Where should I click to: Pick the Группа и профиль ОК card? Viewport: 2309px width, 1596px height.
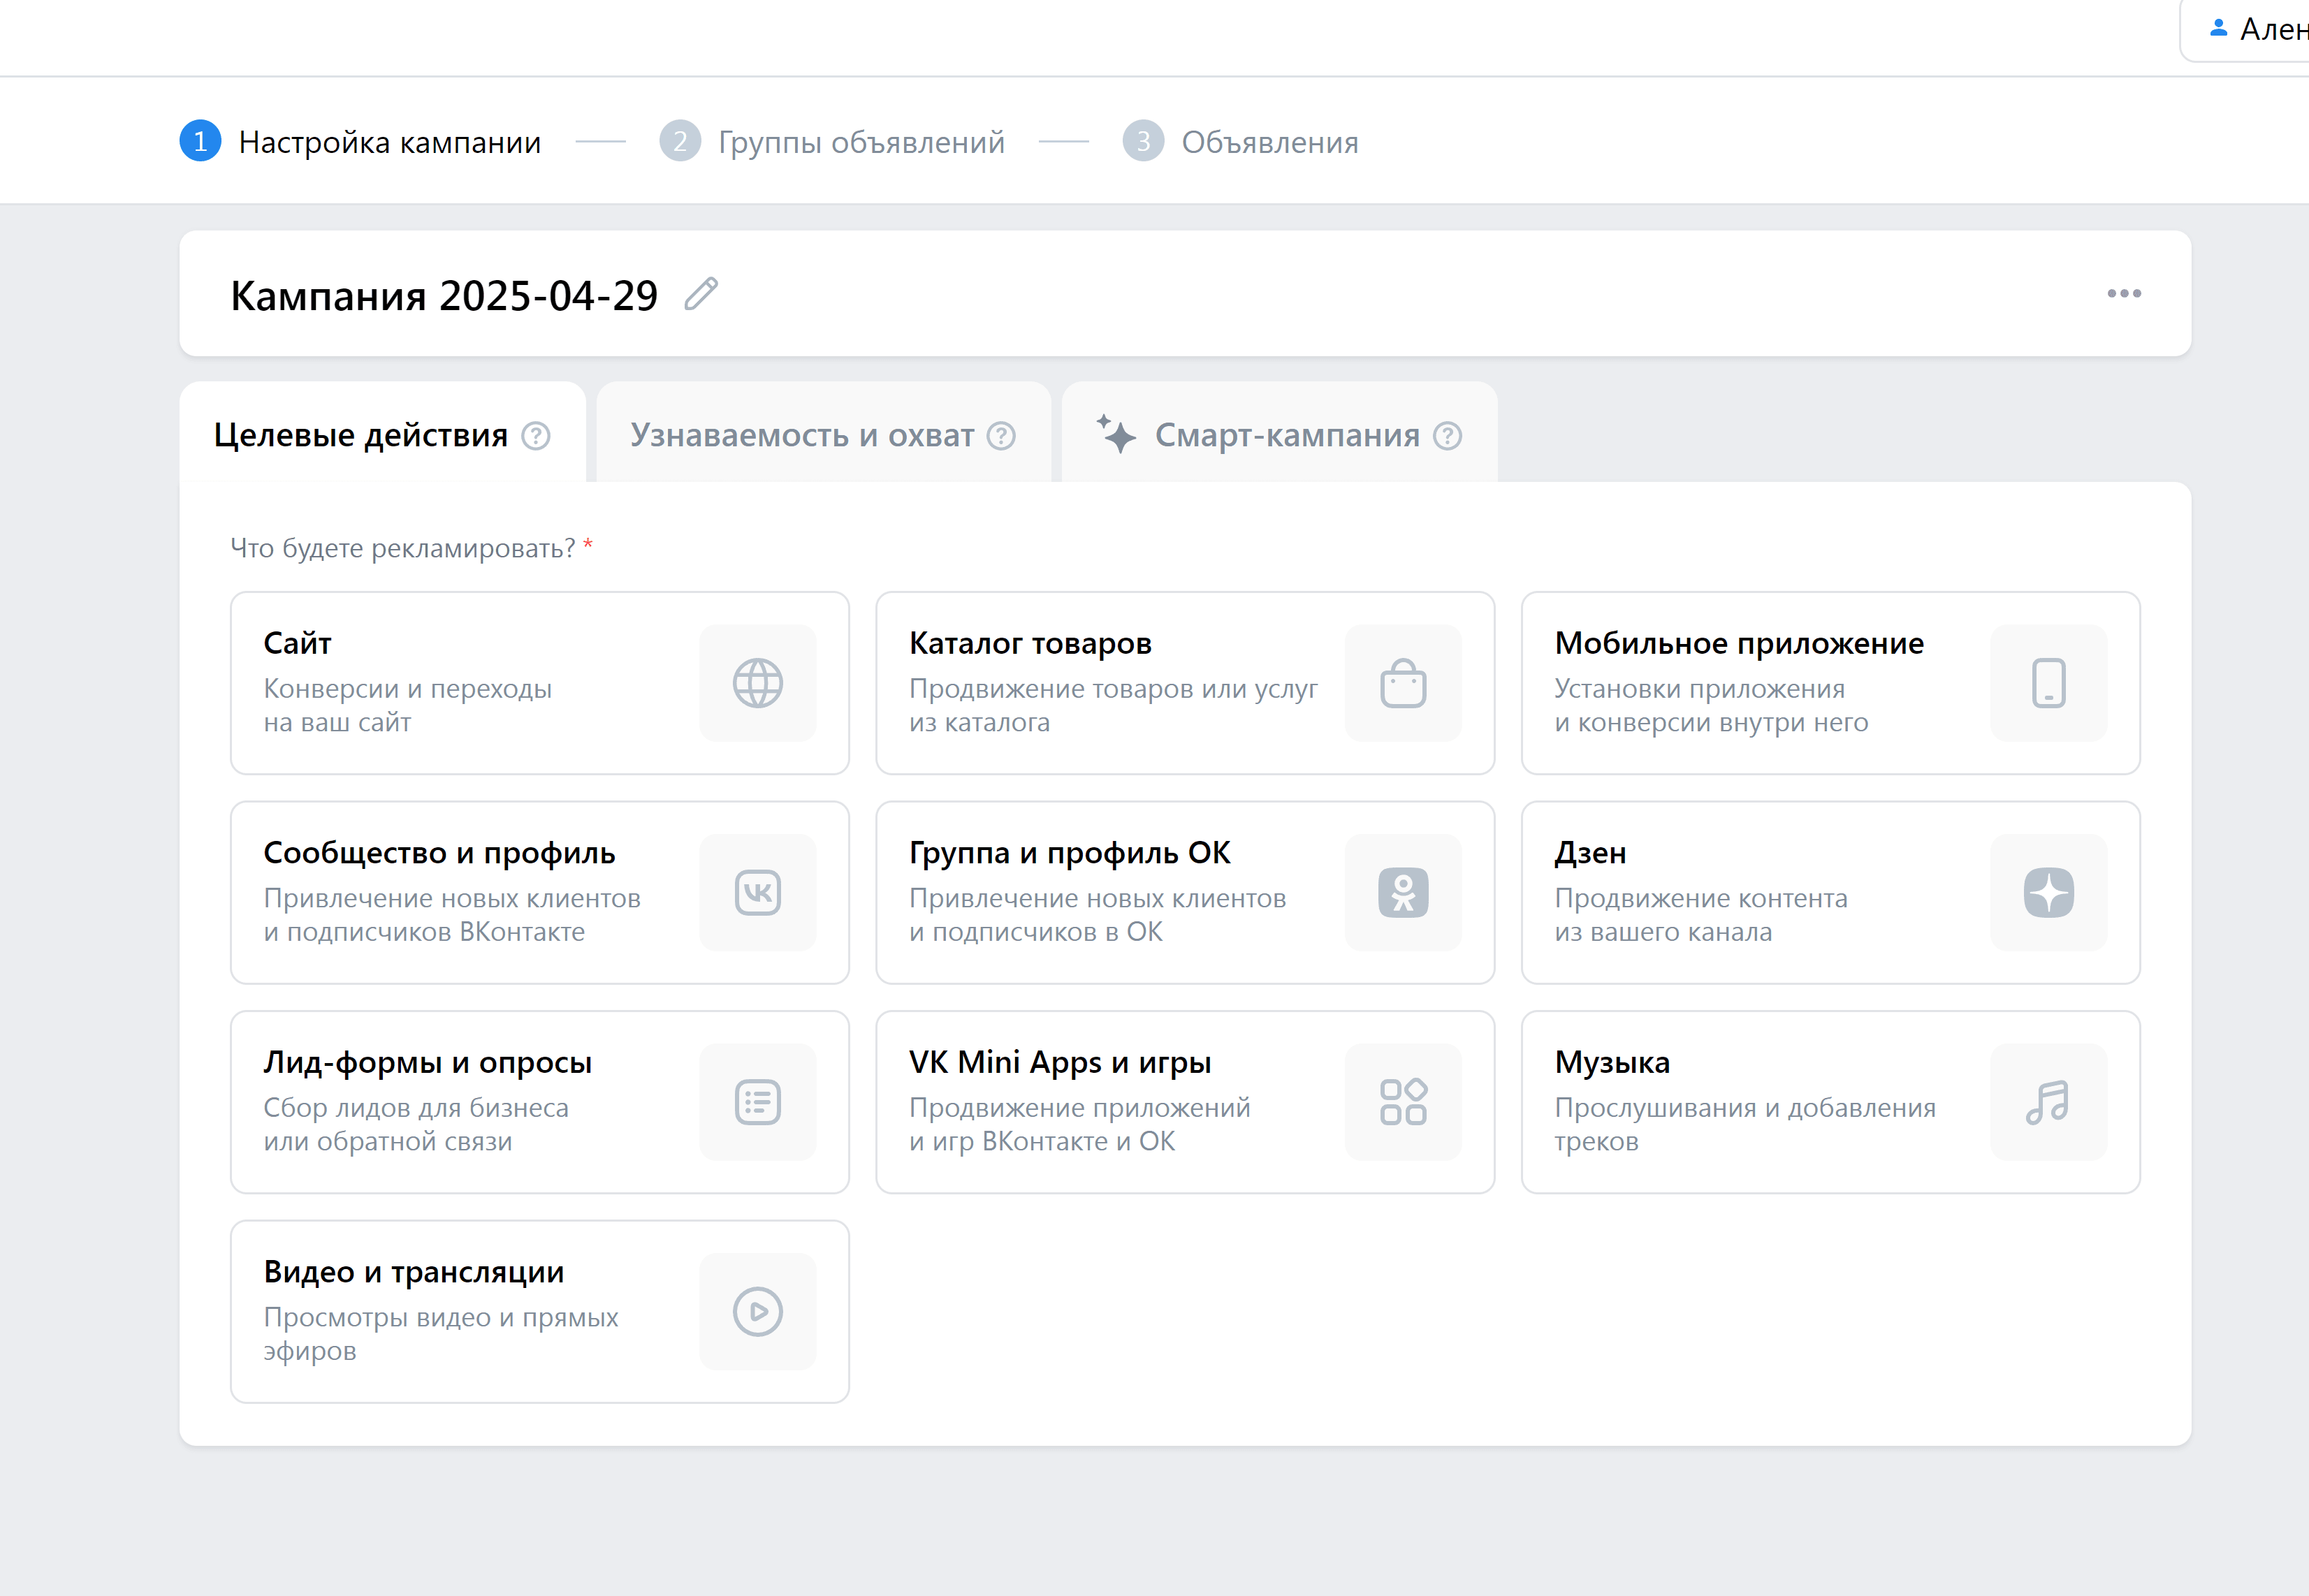[1185, 893]
